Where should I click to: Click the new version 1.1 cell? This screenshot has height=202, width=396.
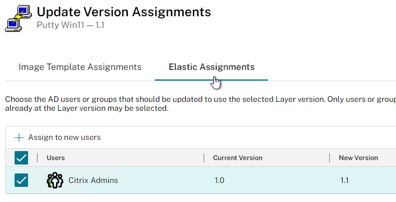[x=344, y=180]
